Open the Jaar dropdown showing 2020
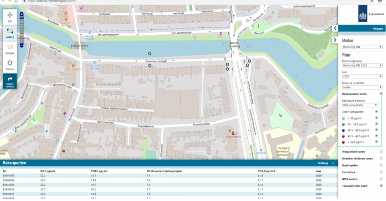 [x=362, y=77]
